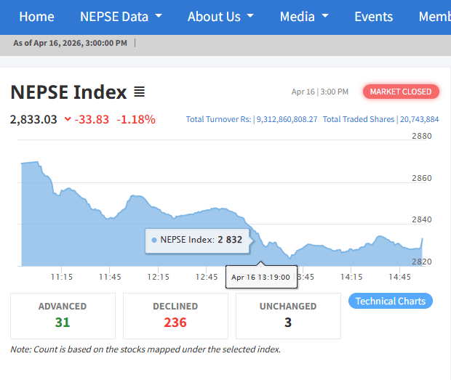Screen dimensions: 451x380
Task: Click the 11:45 time axis label
Action: tap(110, 277)
